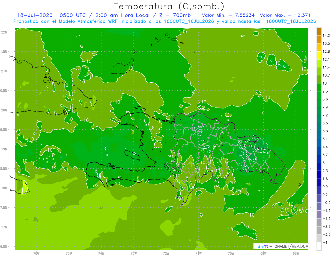Select the dark blue swatch between 1.6 and 0.9

319,183
